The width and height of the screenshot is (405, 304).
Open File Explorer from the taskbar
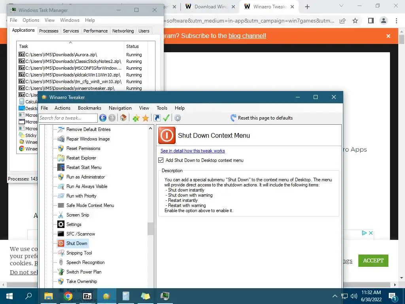click(48, 296)
